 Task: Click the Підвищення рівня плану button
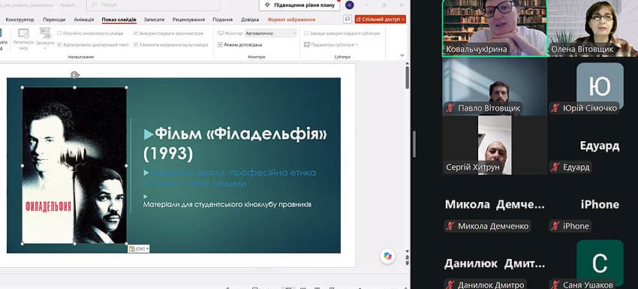(x=299, y=5)
